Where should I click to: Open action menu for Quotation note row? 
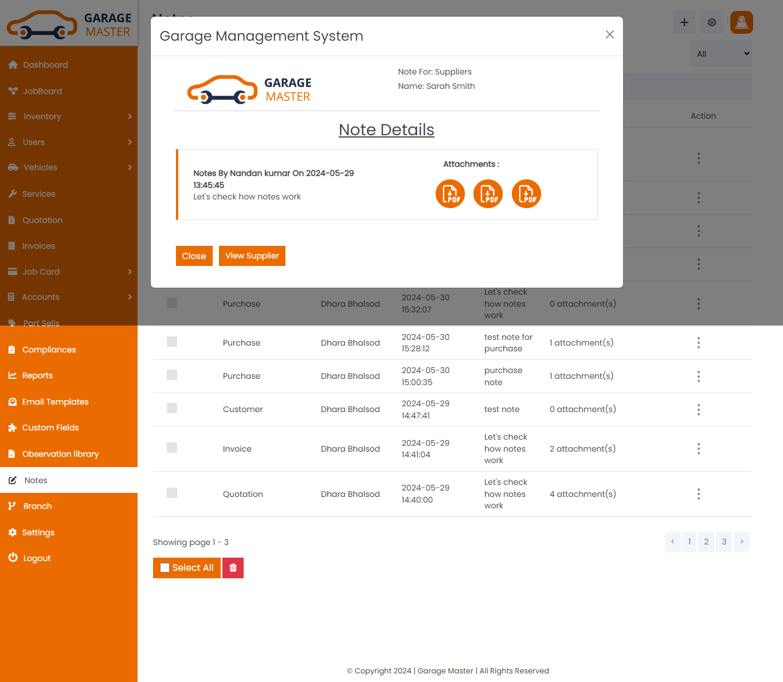click(x=698, y=494)
